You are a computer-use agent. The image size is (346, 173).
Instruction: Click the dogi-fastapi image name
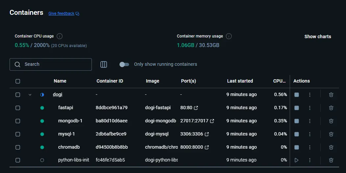[x=158, y=108]
